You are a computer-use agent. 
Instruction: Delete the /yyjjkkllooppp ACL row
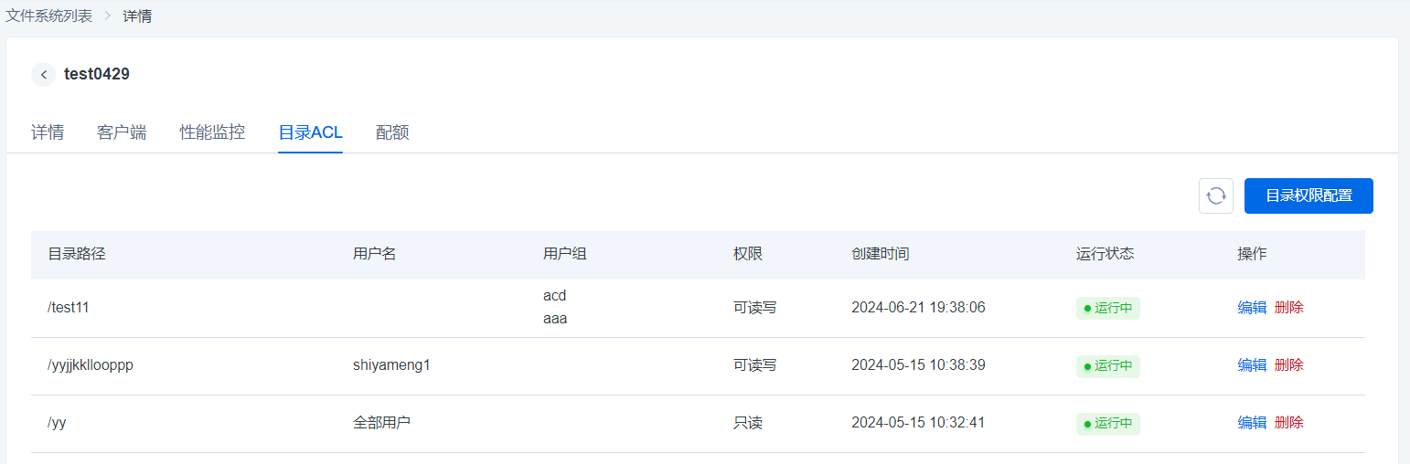1289,365
